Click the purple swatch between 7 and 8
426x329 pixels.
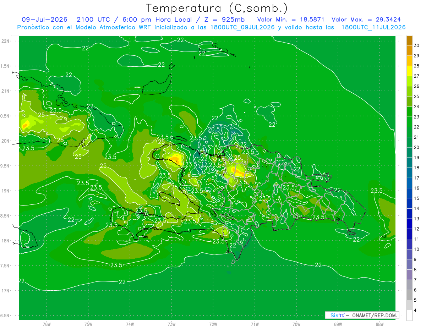[x=409, y=275]
